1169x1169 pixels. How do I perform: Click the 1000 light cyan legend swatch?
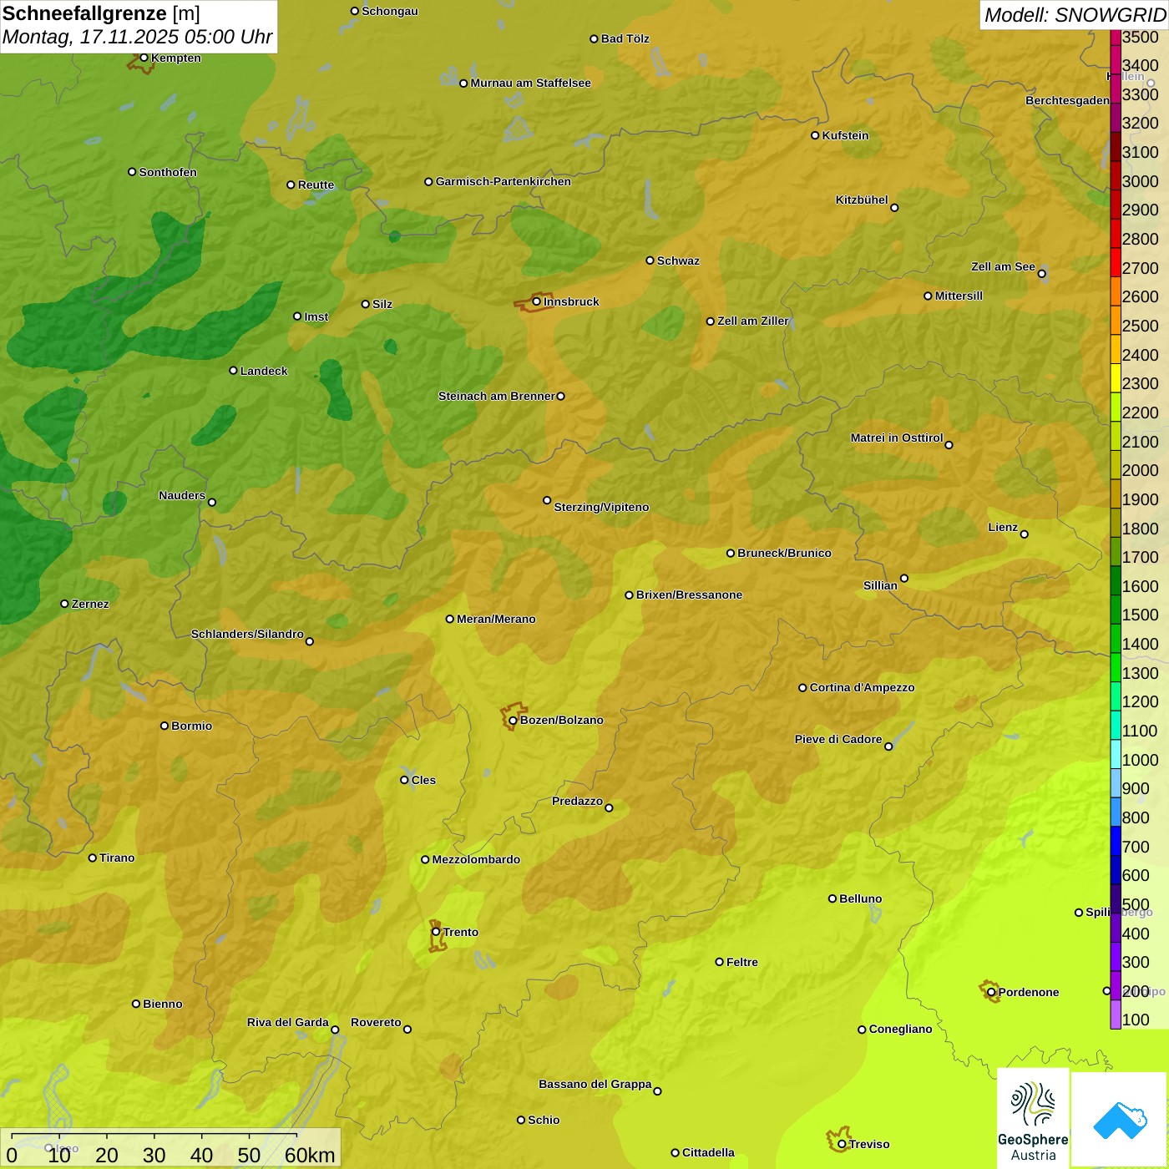point(1116,753)
